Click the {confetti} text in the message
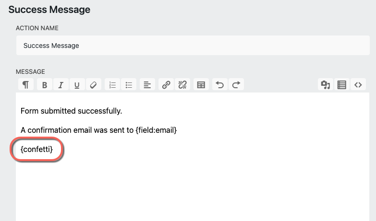The width and height of the screenshot is (376, 221). click(x=36, y=151)
